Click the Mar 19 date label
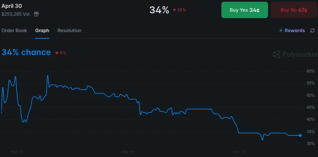This screenshot has width=318, height=157. pyautogui.click(x=238, y=151)
